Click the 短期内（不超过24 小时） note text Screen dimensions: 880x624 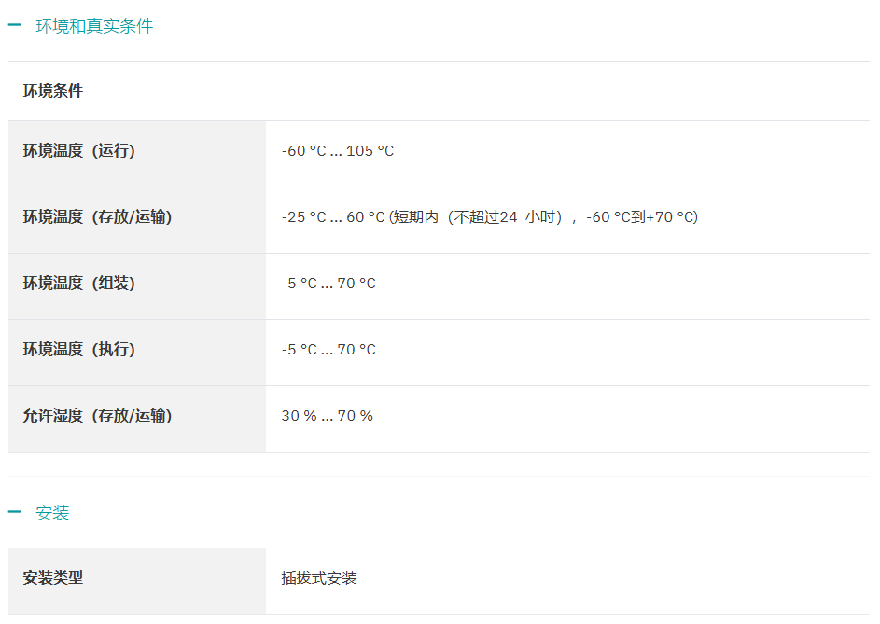(x=481, y=217)
